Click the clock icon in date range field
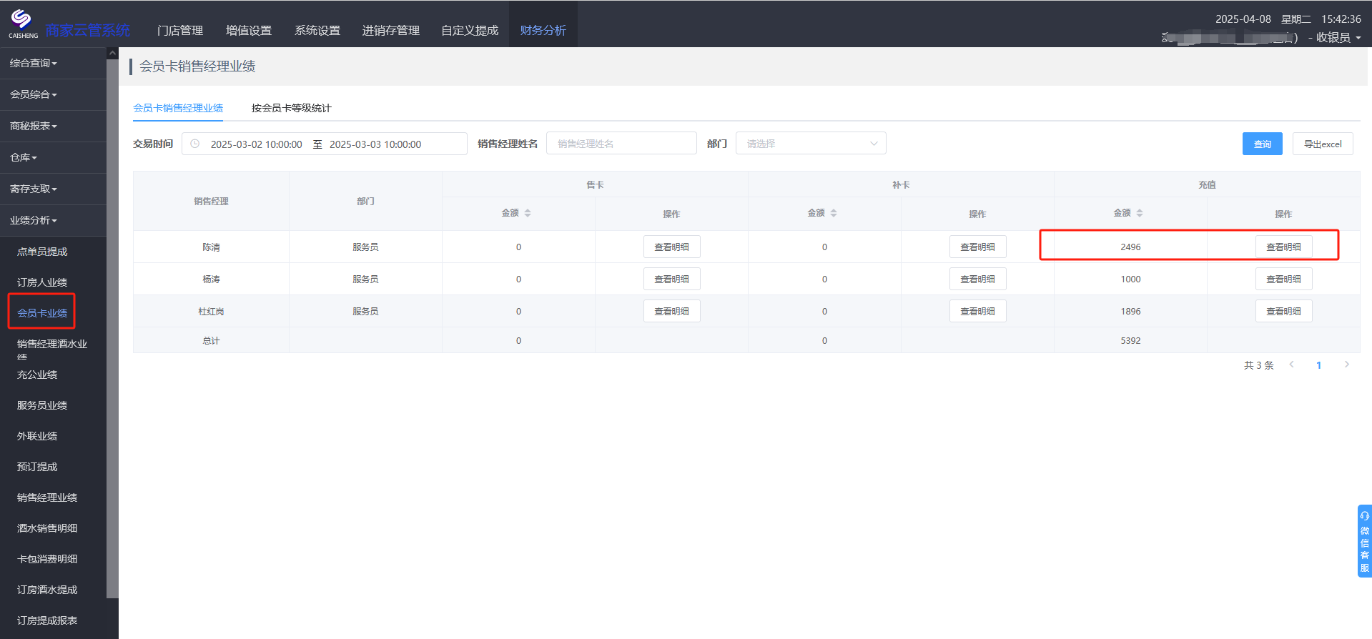The image size is (1372, 639). [x=194, y=144]
